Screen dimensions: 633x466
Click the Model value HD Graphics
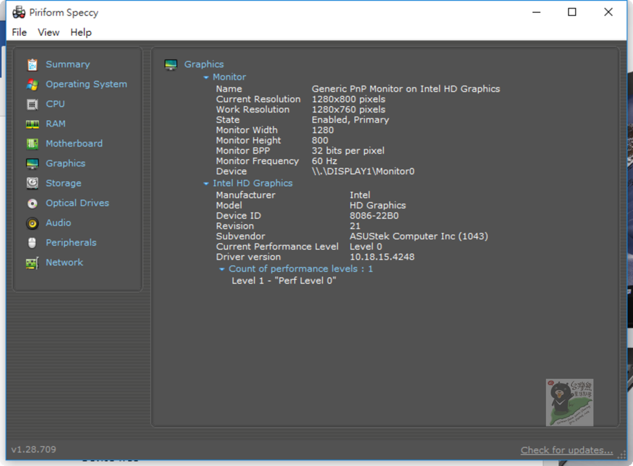(378, 205)
